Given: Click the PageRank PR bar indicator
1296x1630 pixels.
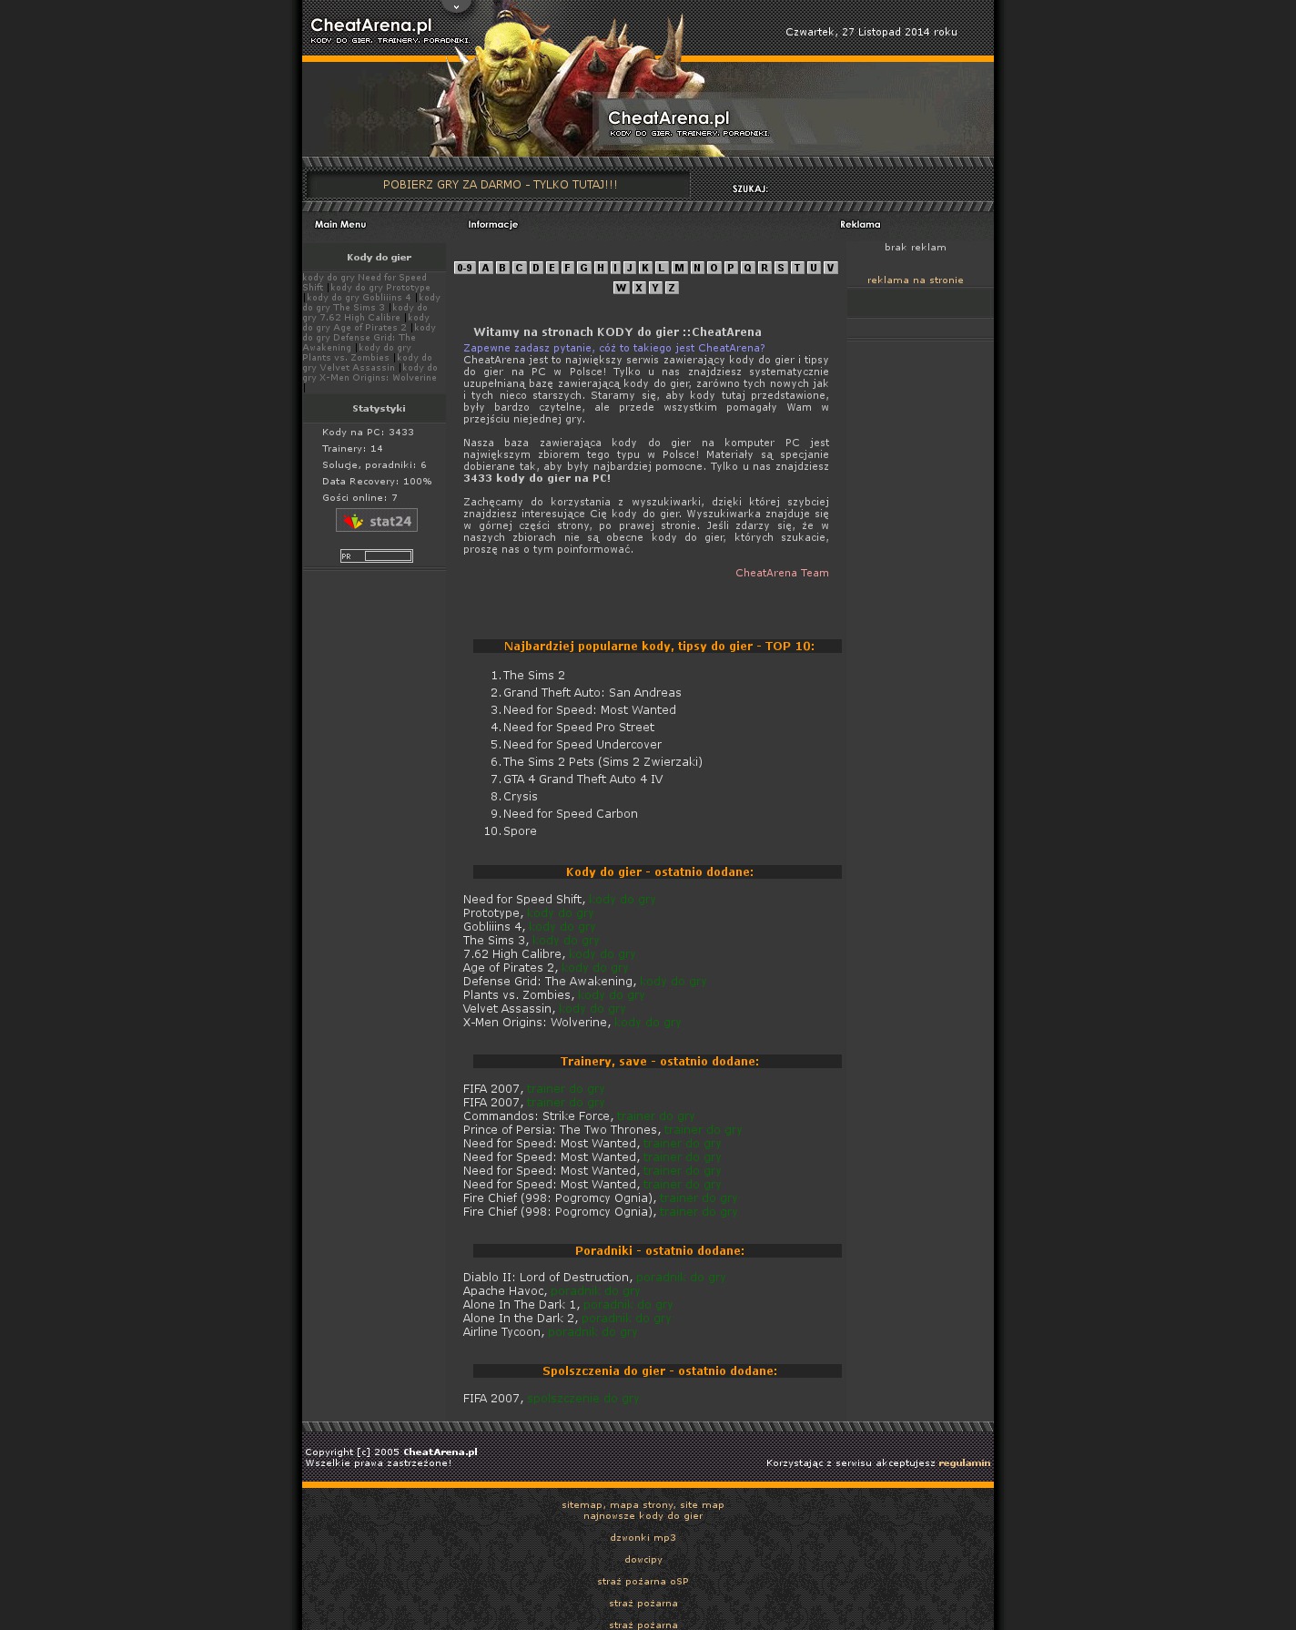Looking at the screenshot, I should click(376, 556).
